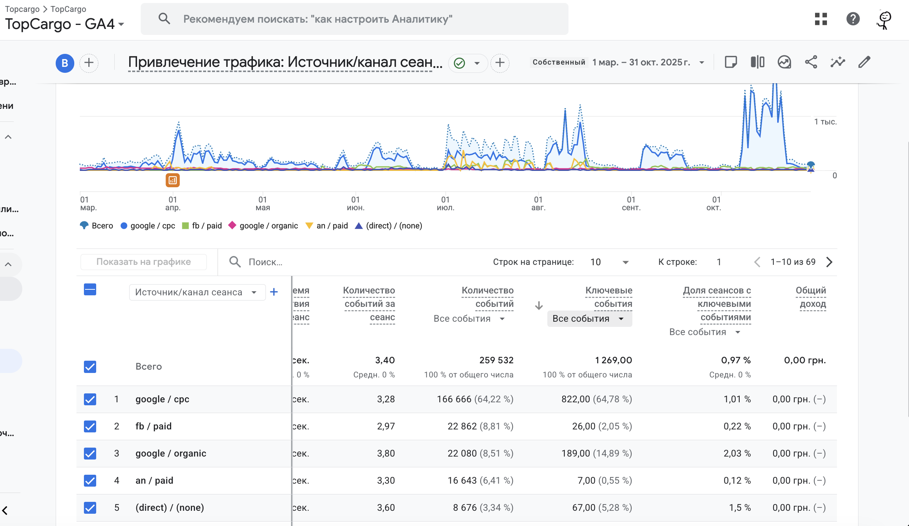Share this report icon
This screenshot has width=909, height=526.
(x=811, y=62)
